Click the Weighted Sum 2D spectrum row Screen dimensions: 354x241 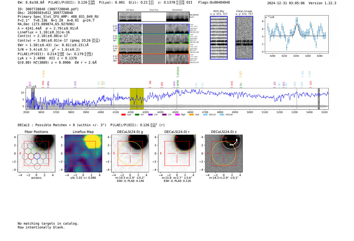pyautogui.click(x=154, y=17)
